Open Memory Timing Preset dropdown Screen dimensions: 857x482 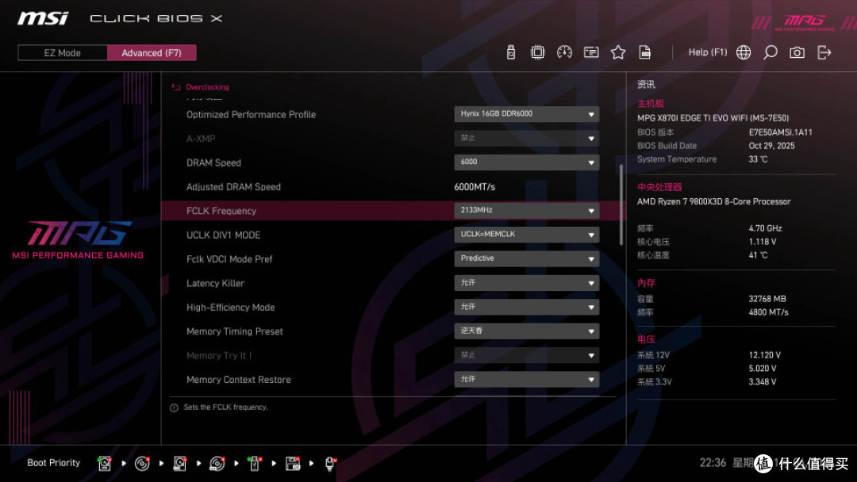click(x=526, y=331)
